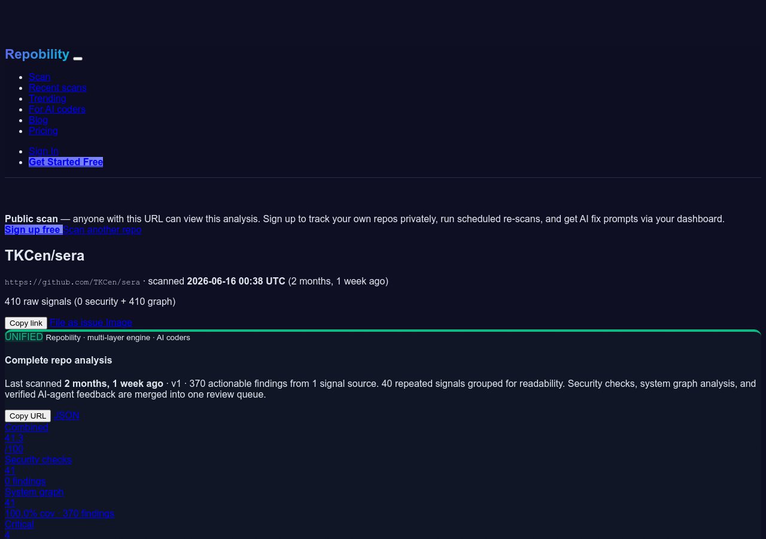Click the UNIFIED badge

point(24,337)
